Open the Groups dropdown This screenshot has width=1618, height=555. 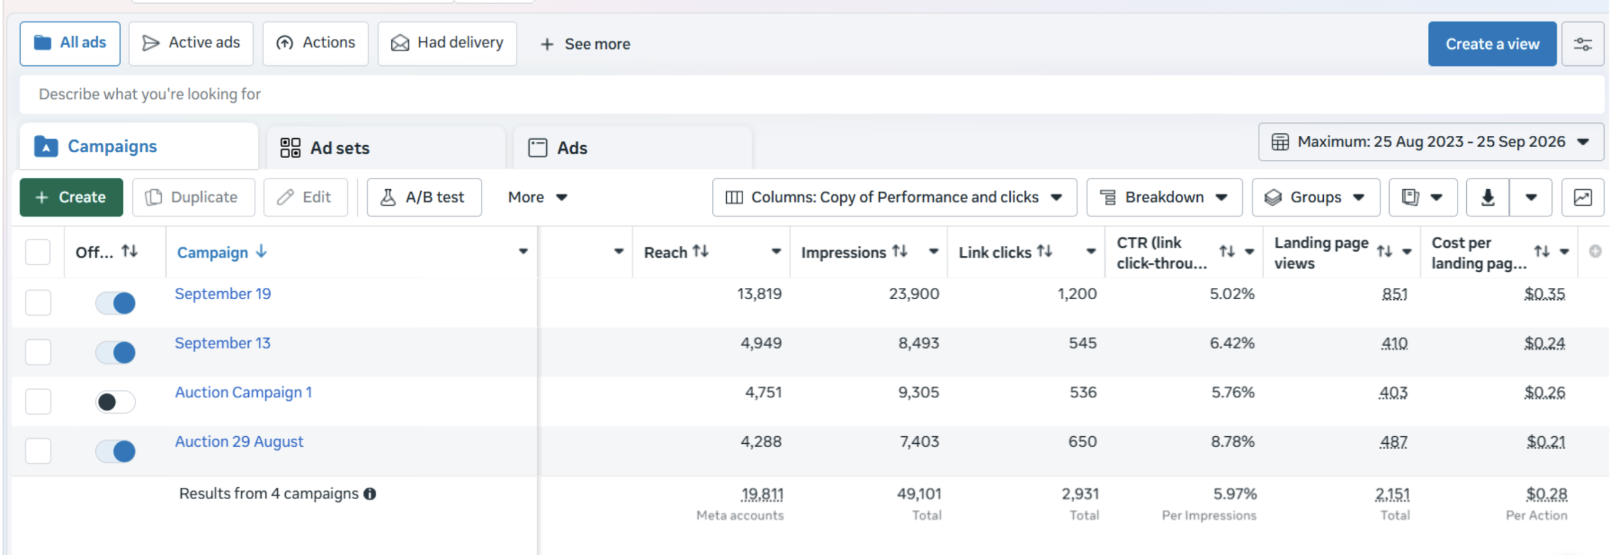tap(1316, 197)
